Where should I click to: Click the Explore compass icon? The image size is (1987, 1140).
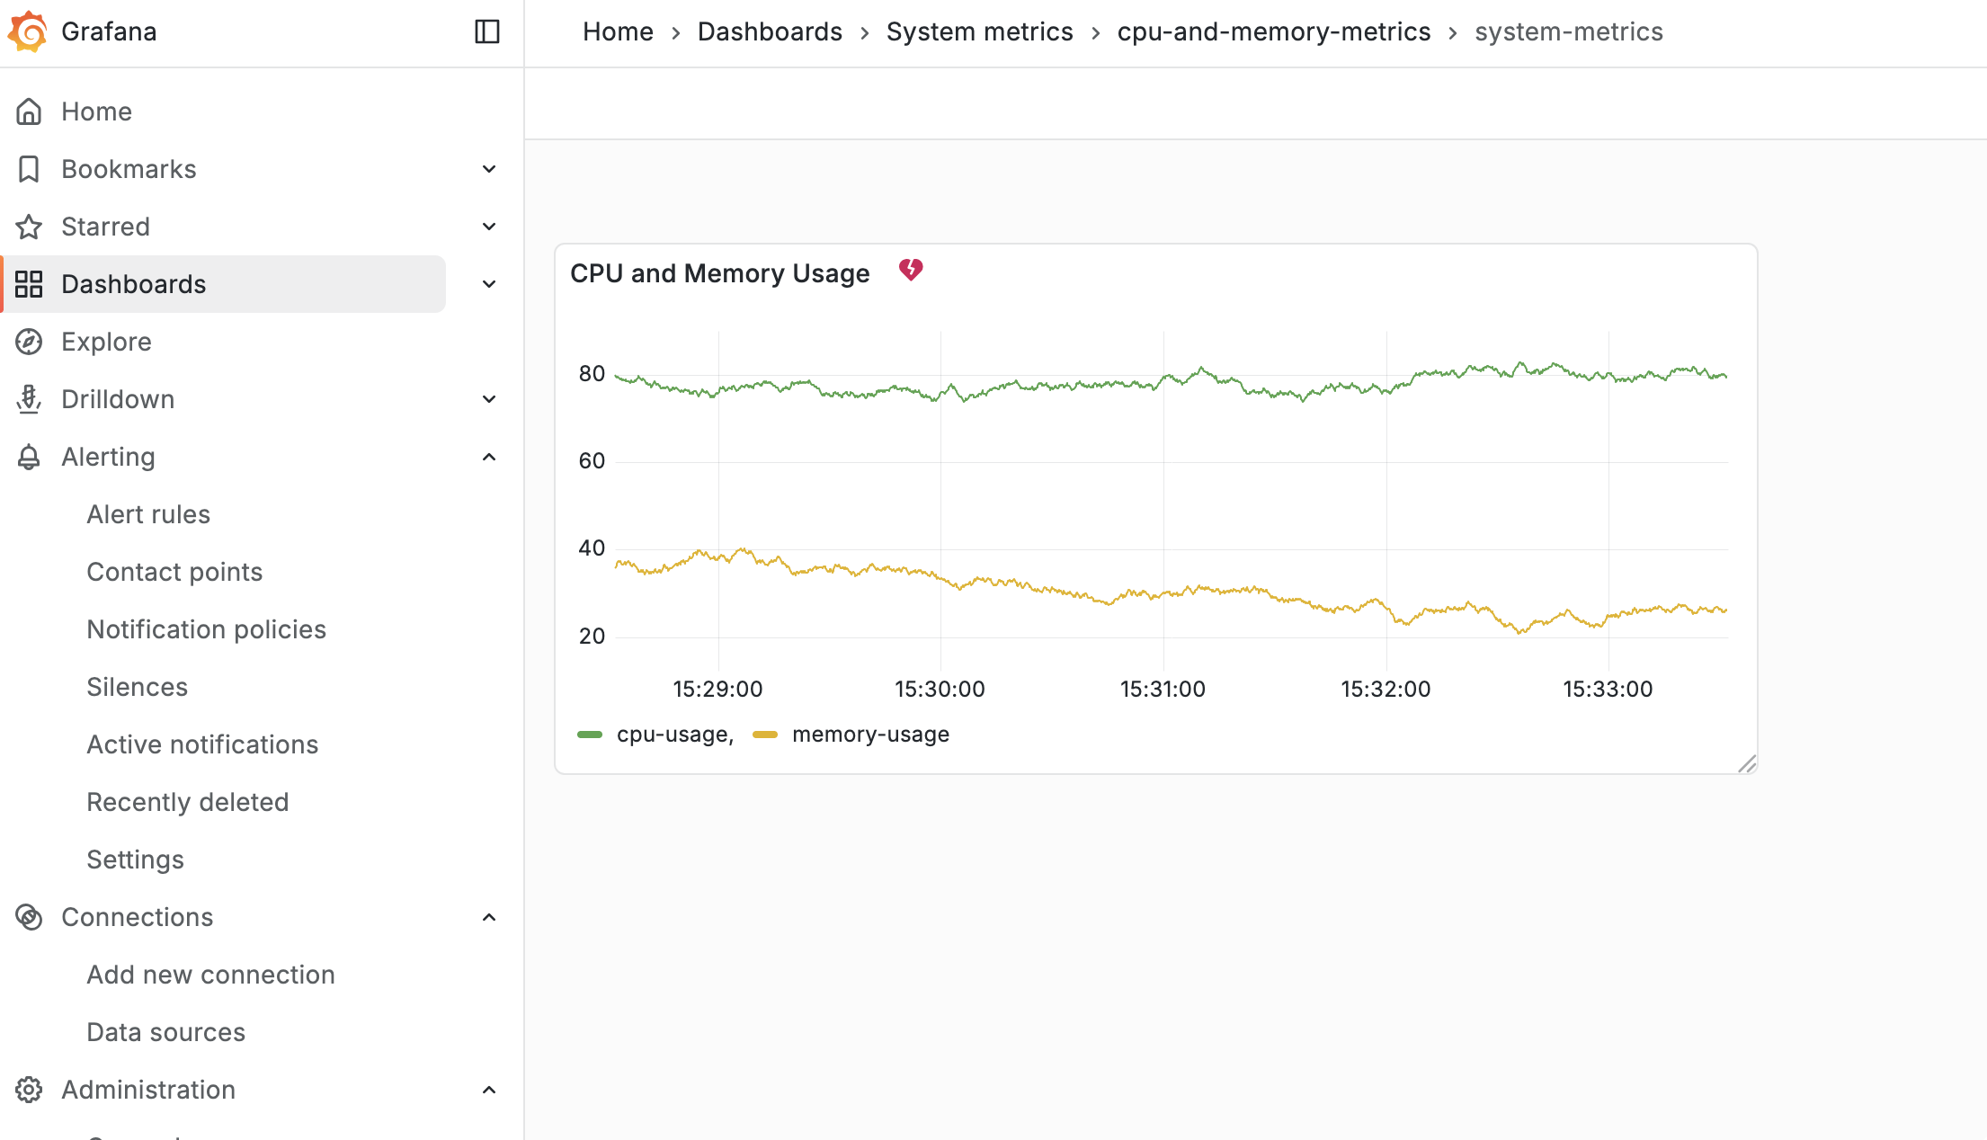coord(29,342)
